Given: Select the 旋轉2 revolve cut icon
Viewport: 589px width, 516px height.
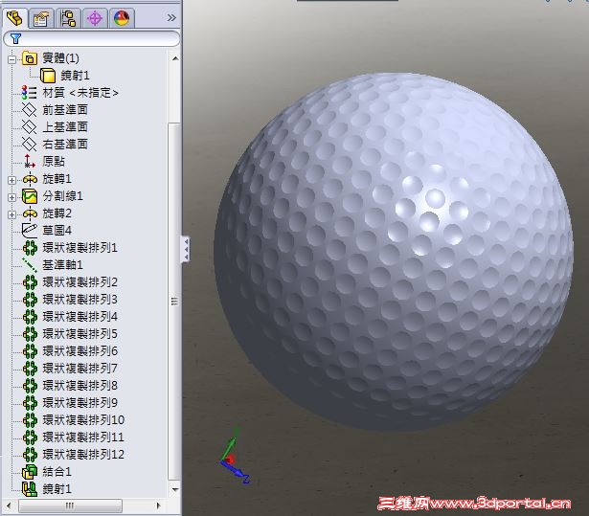Looking at the screenshot, I should [30, 213].
